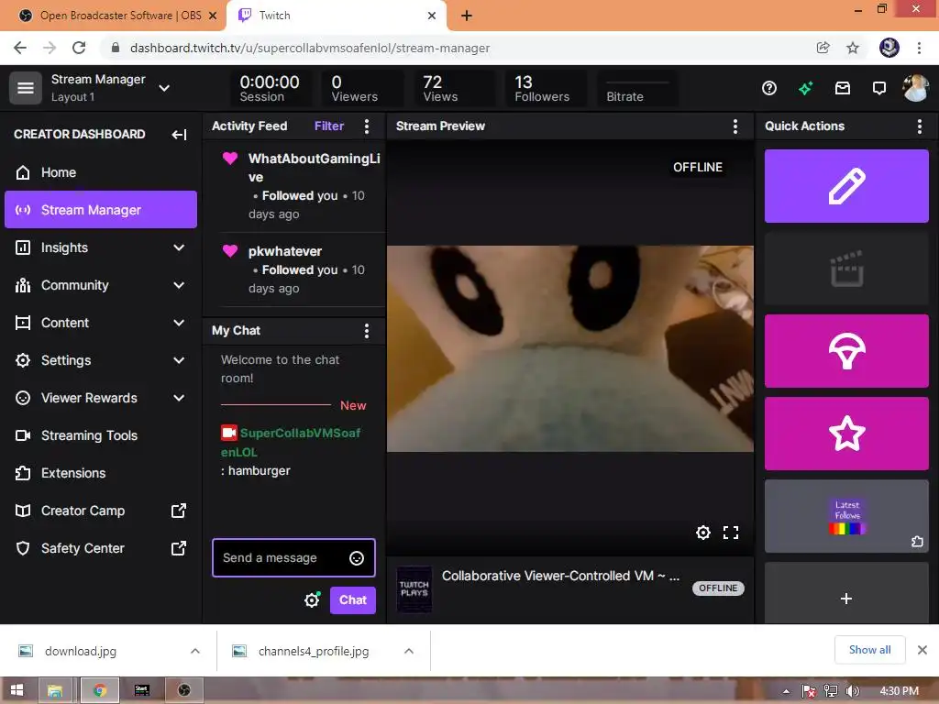Open Stream Preview settings gear
Viewport: 939px width, 704px height.
(703, 533)
